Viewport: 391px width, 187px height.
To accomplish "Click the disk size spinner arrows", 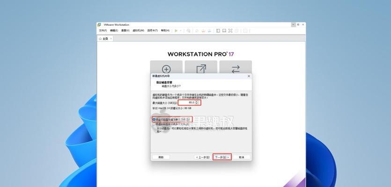I will 197,102.
